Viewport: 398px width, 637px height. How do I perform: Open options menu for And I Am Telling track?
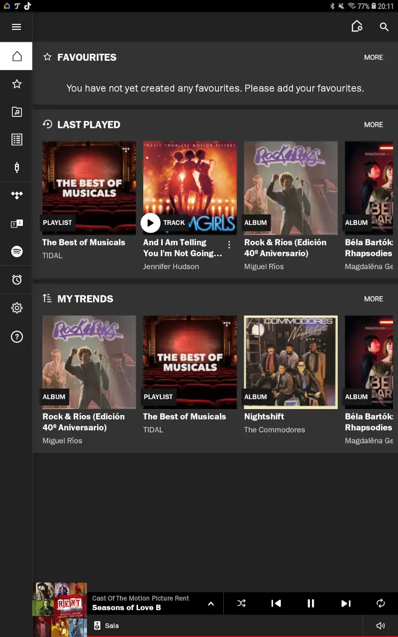tap(229, 244)
